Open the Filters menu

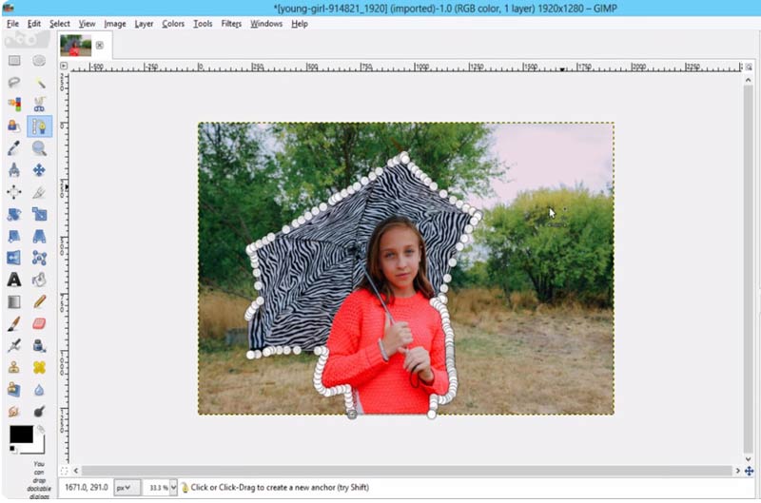coord(231,23)
